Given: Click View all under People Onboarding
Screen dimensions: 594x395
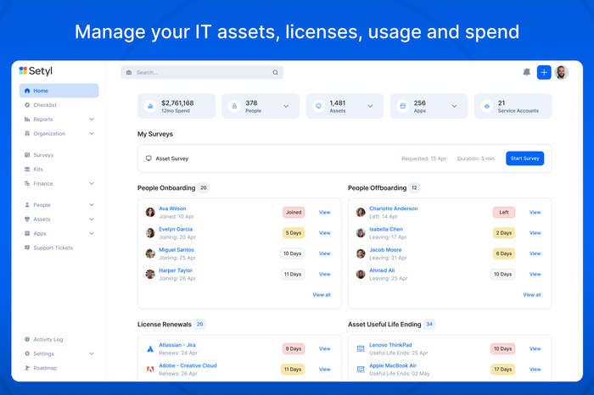Looking at the screenshot, I should (322, 295).
